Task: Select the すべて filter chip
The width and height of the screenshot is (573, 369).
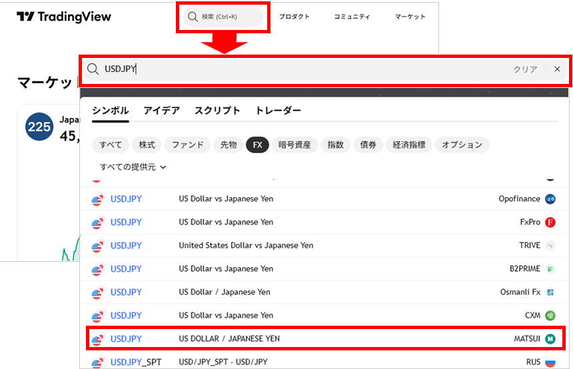Action: 111,145
